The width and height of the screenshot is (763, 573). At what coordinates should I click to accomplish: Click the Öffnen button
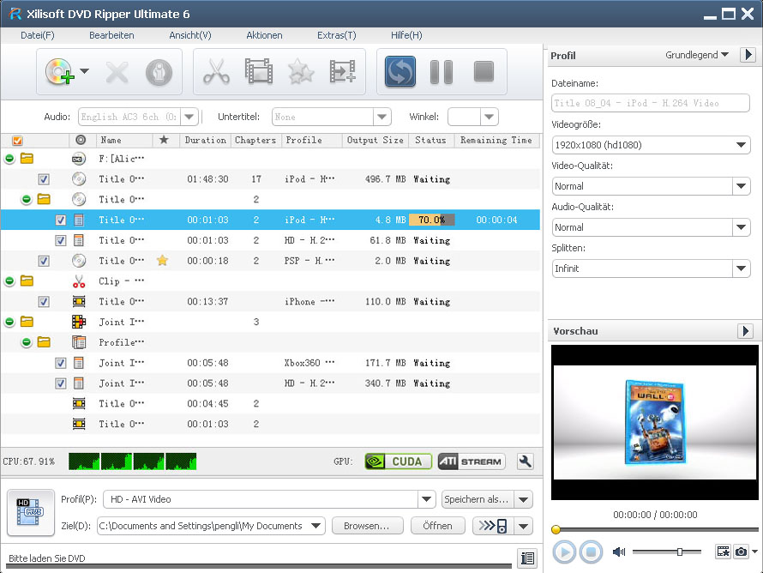(x=437, y=526)
